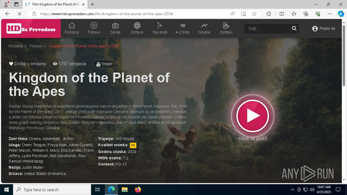Screen dimensions: 347x195
Task: Click the scrollbar down arrow
Action: (x=344, y=180)
